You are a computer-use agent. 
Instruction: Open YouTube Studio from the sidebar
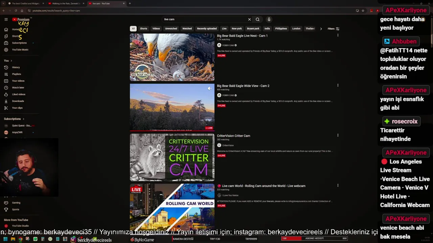20,226
